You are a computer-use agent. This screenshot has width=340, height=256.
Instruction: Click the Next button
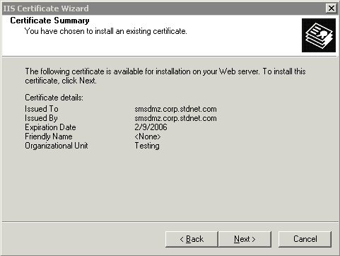coord(245,239)
